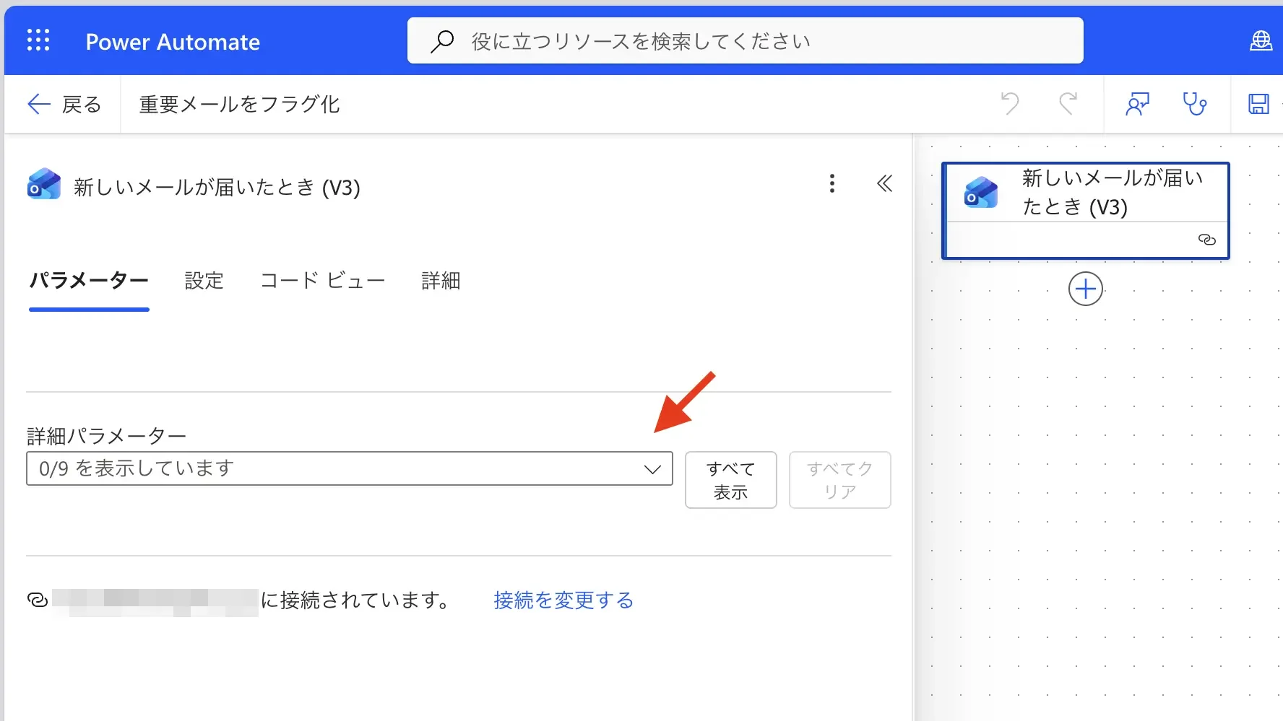The height and width of the screenshot is (721, 1283).
Task: Save the flow with the disk icon
Action: tap(1258, 104)
